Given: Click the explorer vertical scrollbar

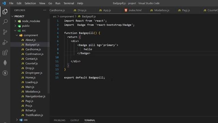Looking at the screenshot, I should pos(48,56).
